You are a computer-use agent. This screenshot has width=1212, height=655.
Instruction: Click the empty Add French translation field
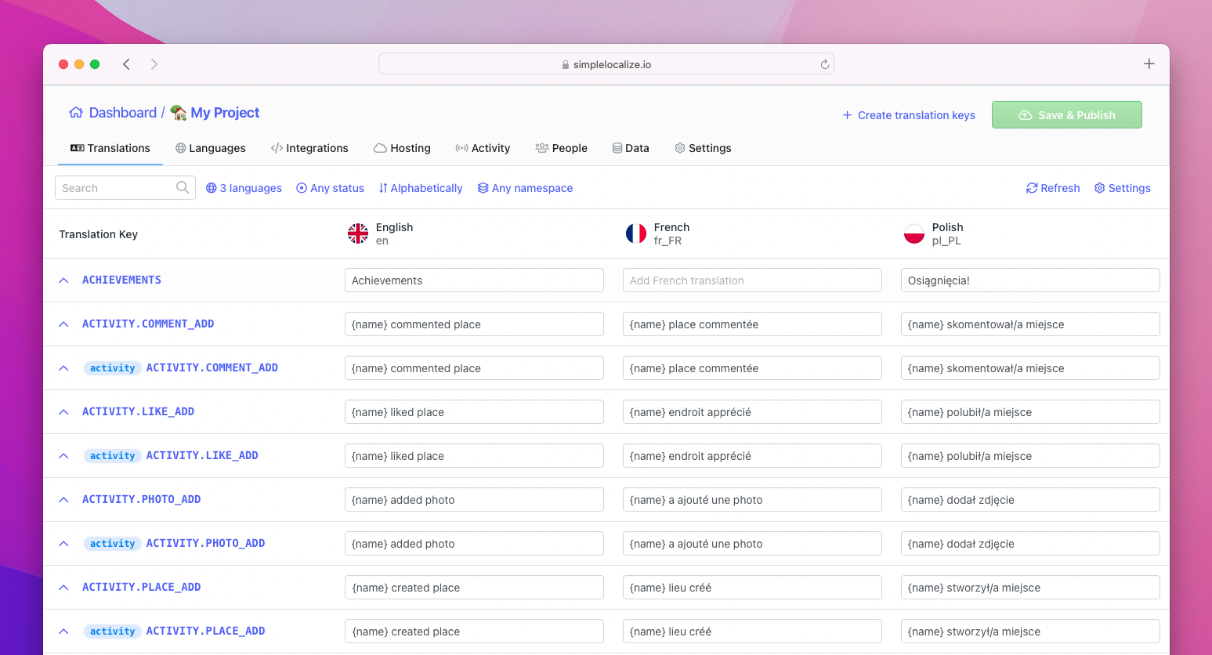coord(752,280)
